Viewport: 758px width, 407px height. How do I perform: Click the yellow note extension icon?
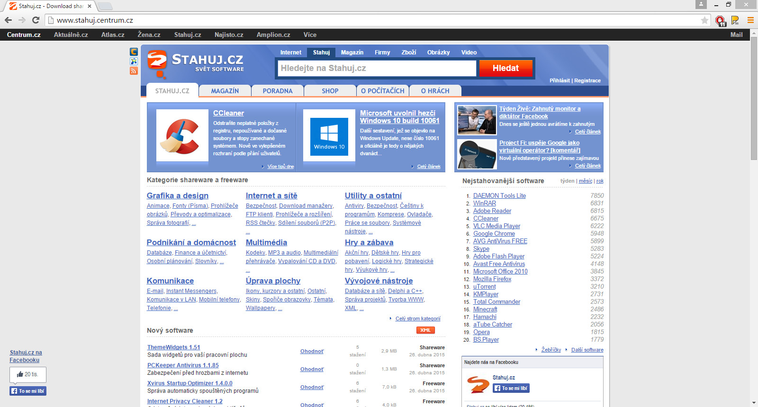point(735,20)
